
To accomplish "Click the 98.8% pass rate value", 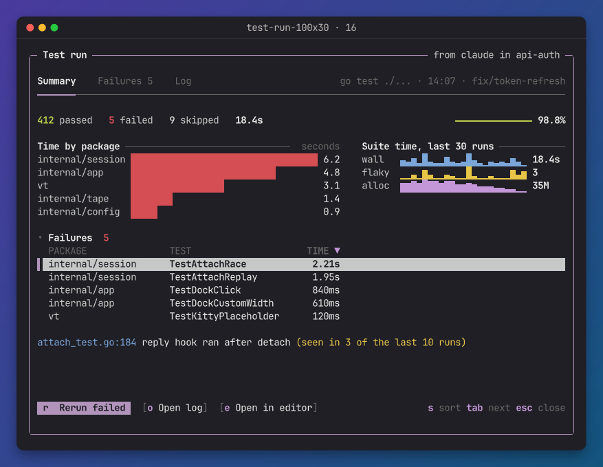I will [x=551, y=120].
